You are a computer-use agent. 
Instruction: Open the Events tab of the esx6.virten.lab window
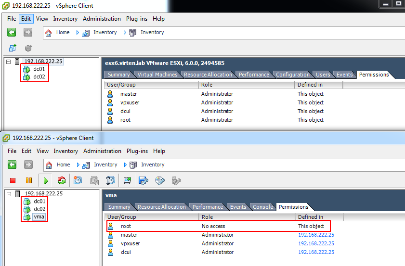[x=344, y=75]
